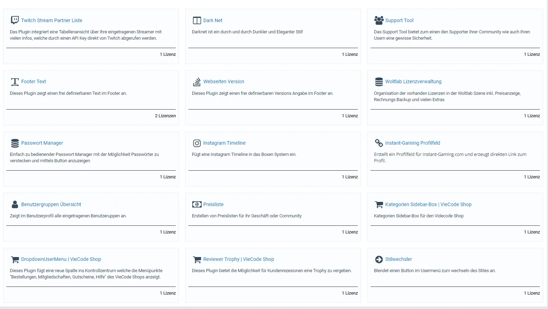Click the cart icon for Reviewer Trophy

pyautogui.click(x=197, y=259)
